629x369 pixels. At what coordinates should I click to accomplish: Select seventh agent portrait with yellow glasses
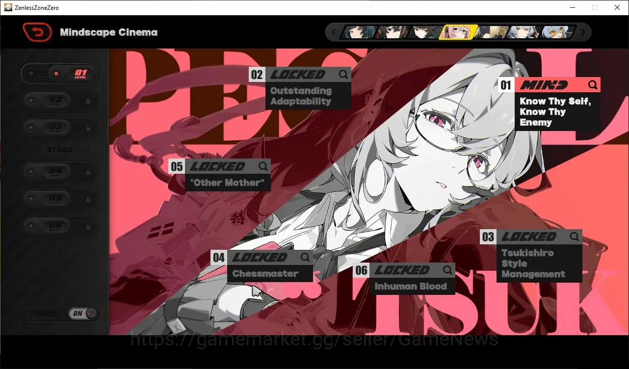coord(558,32)
